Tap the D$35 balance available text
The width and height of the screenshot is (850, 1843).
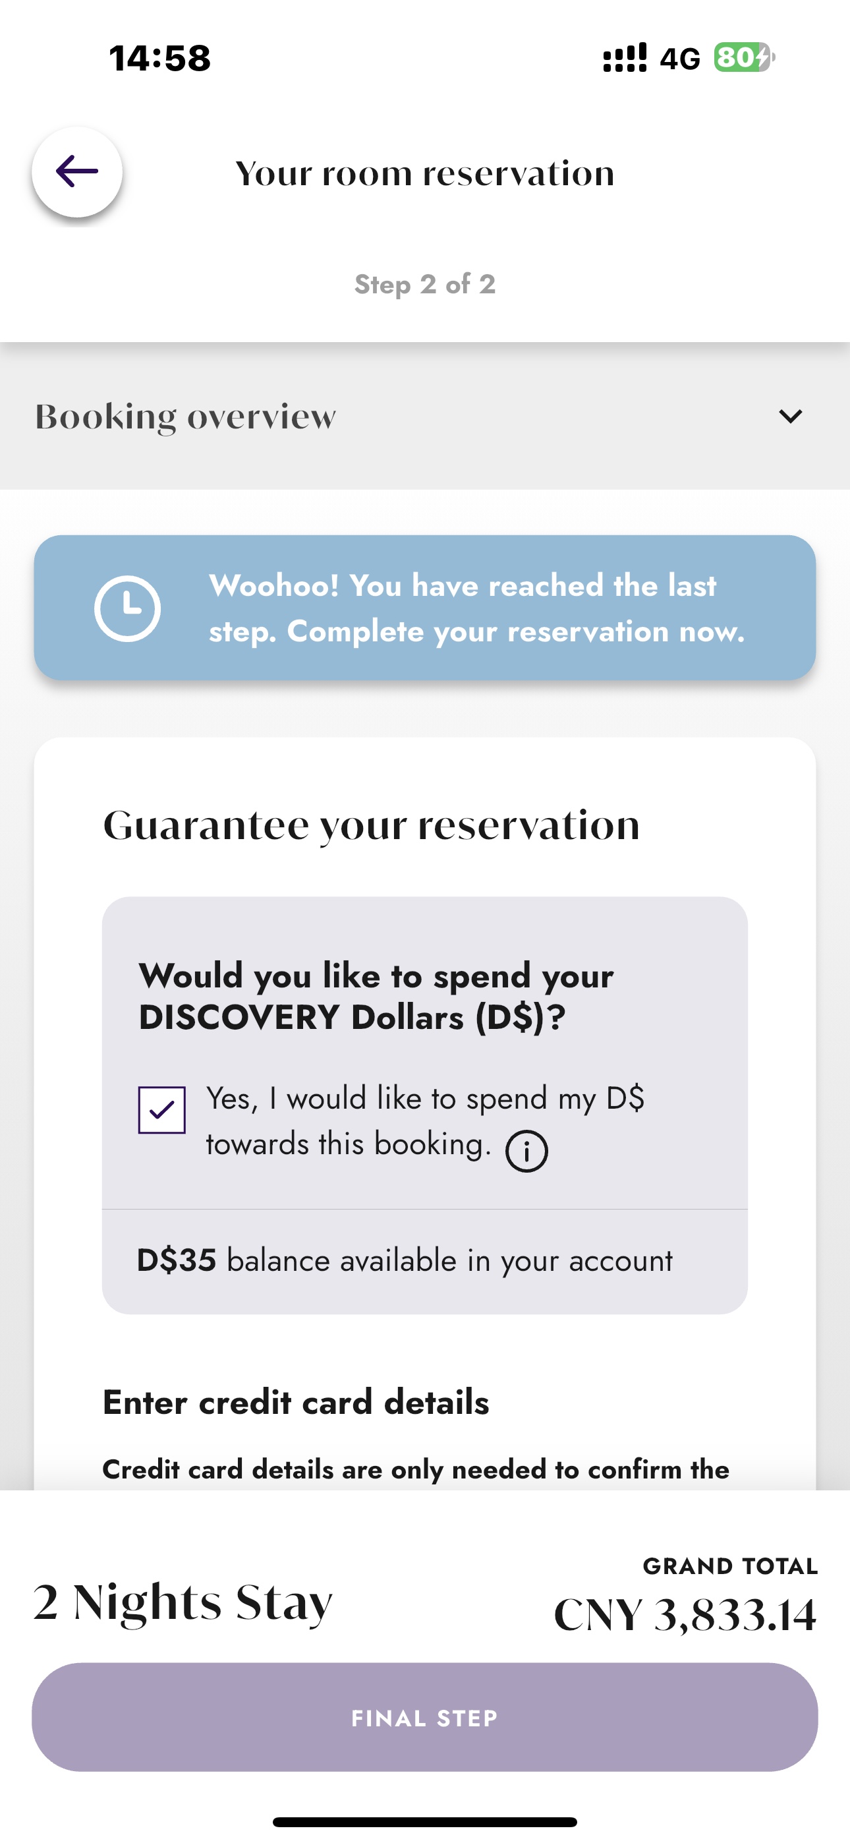coord(405,1260)
